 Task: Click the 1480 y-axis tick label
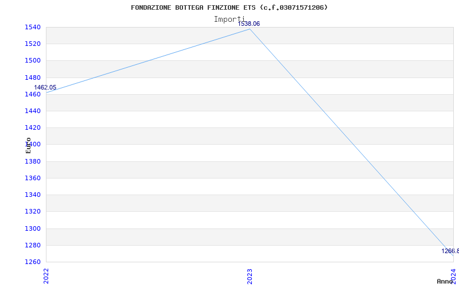32,77
